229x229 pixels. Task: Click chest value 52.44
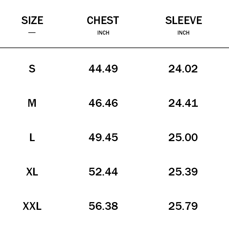[103, 172]
